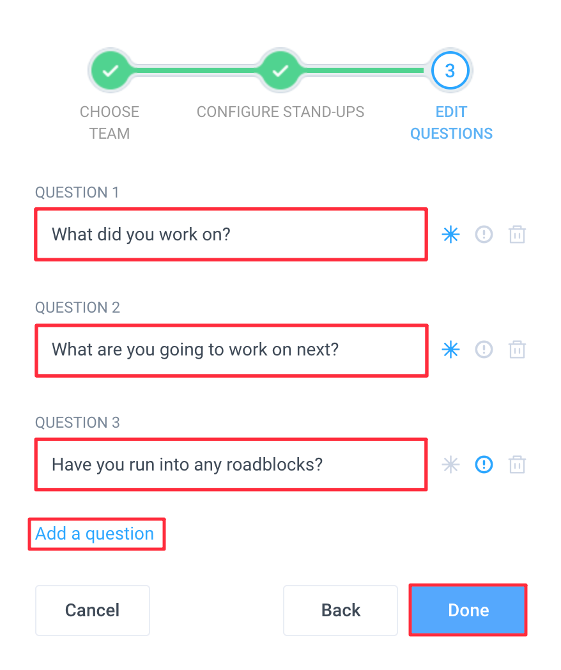Go to the Configure Stand-ups step circle

pos(280,70)
